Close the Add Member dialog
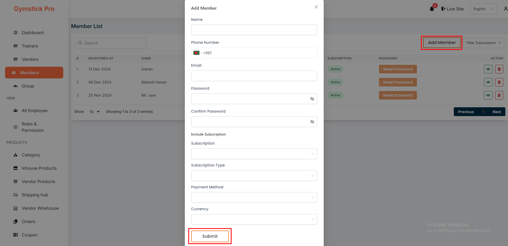The image size is (508, 246). click(316, 7)
